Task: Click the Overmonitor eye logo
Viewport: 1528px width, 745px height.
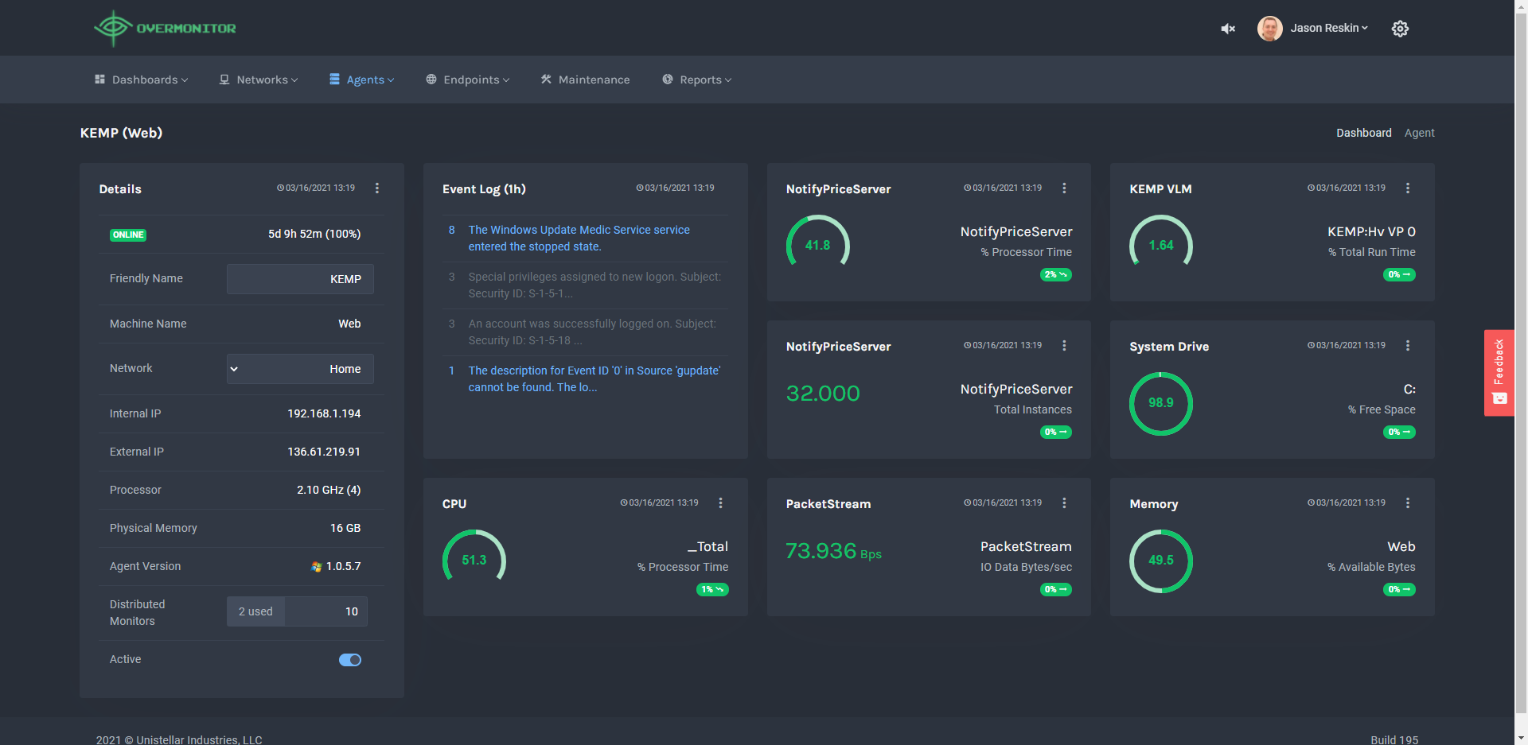Action: [113, 27]
